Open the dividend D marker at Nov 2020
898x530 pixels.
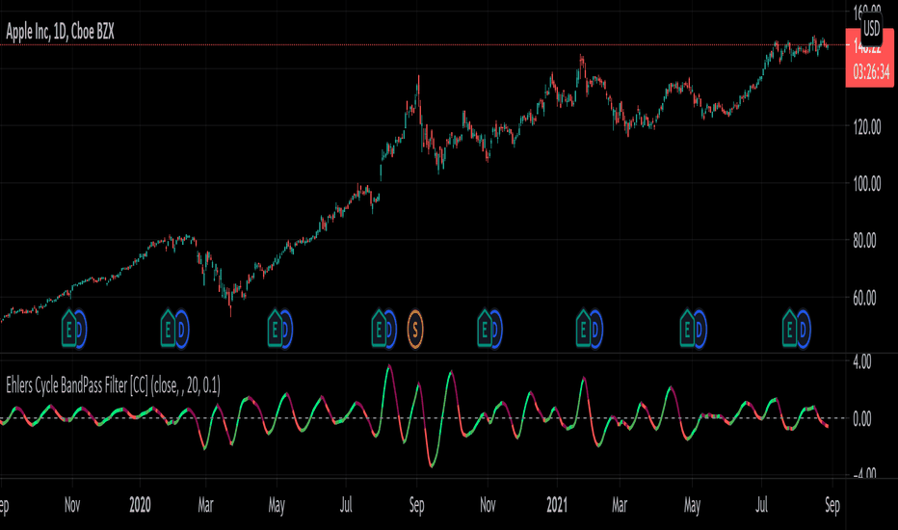495,329
